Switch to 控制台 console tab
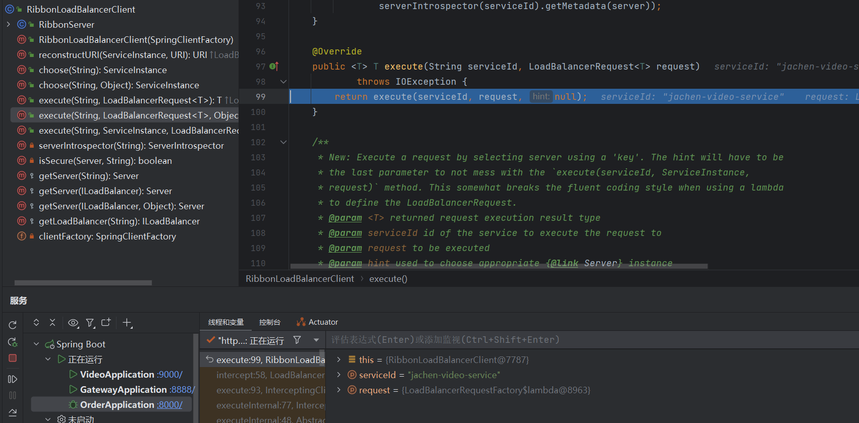Viewport: 859px width, 423px height. [269, 322]
